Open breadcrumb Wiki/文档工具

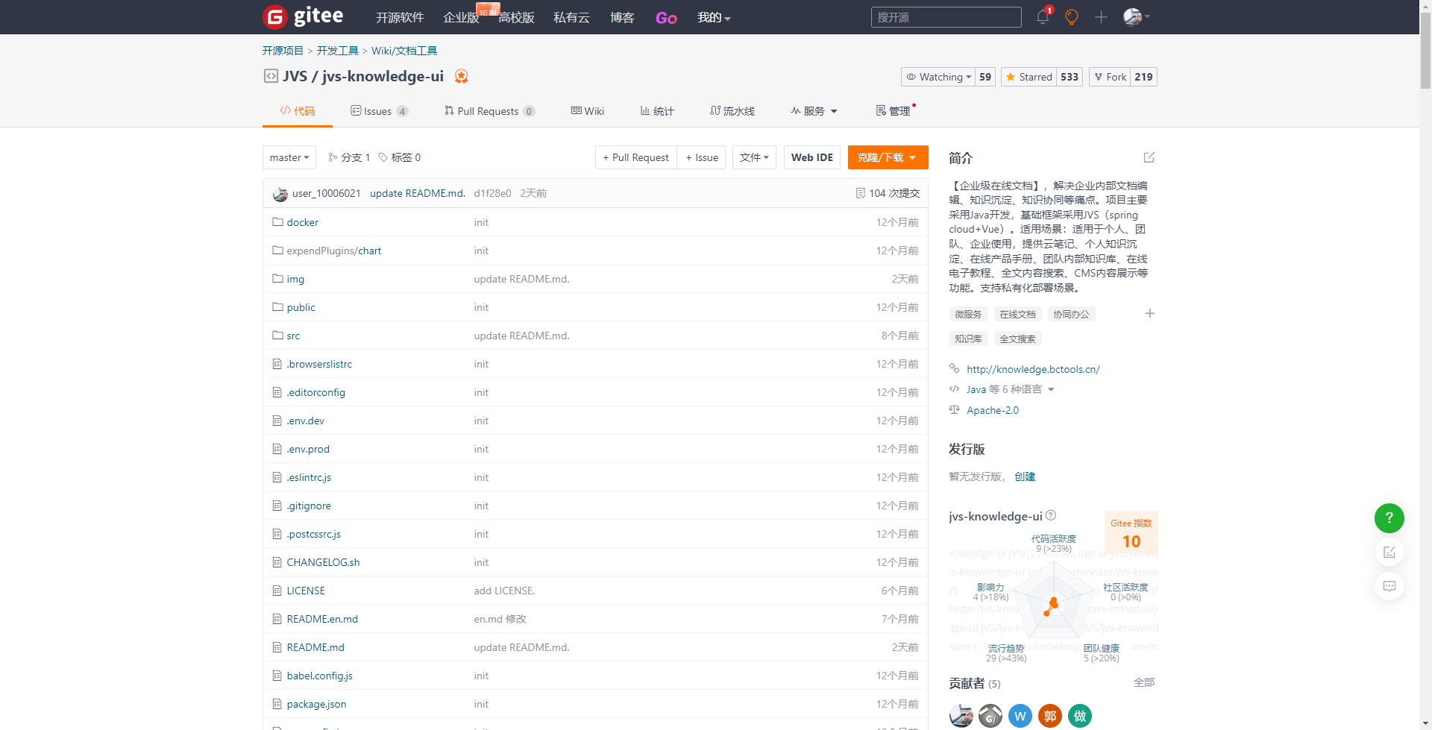[404, 51]
